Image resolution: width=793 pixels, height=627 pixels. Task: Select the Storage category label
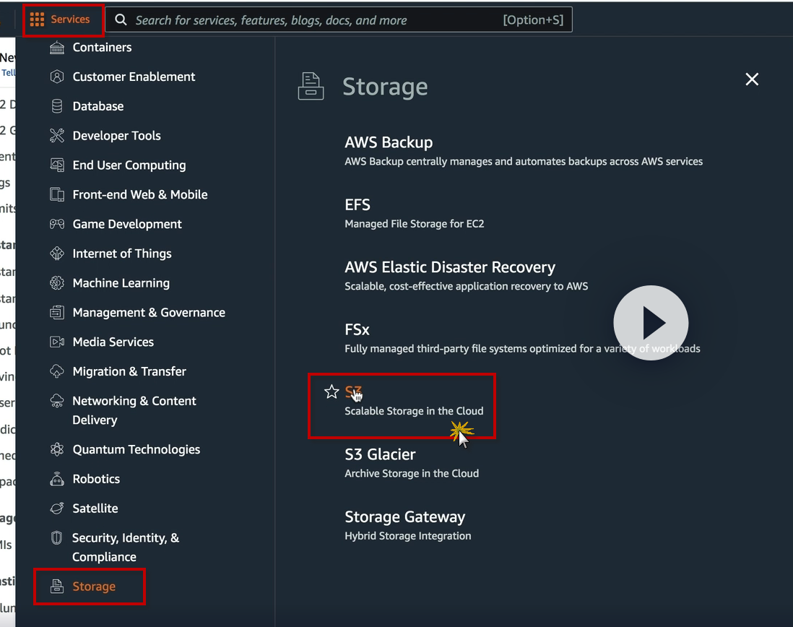point(94,587)
